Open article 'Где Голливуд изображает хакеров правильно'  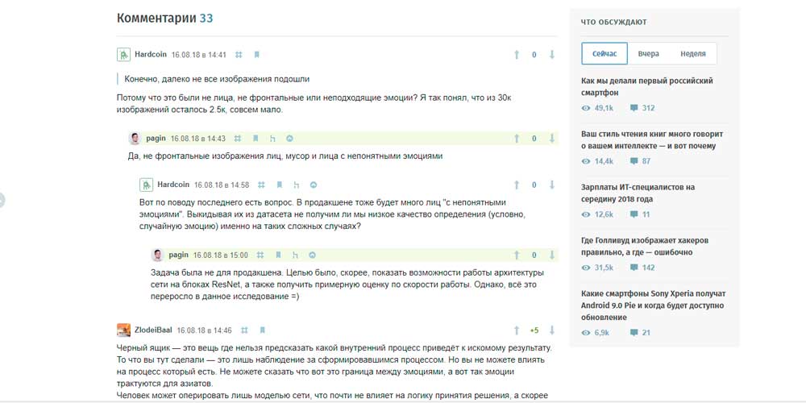pos(645,246)
